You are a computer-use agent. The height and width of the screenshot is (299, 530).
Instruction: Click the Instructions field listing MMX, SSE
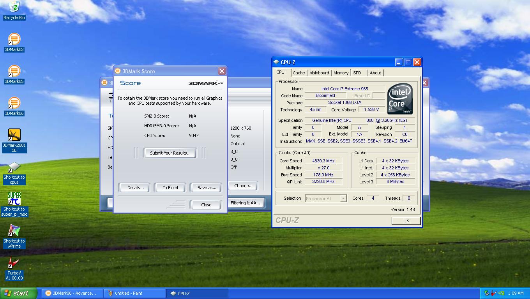[x=360, y=141]
